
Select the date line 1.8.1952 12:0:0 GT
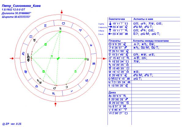(x=13, y=9)
